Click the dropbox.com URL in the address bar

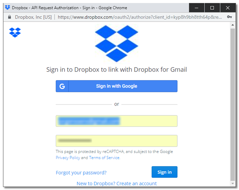140,17
